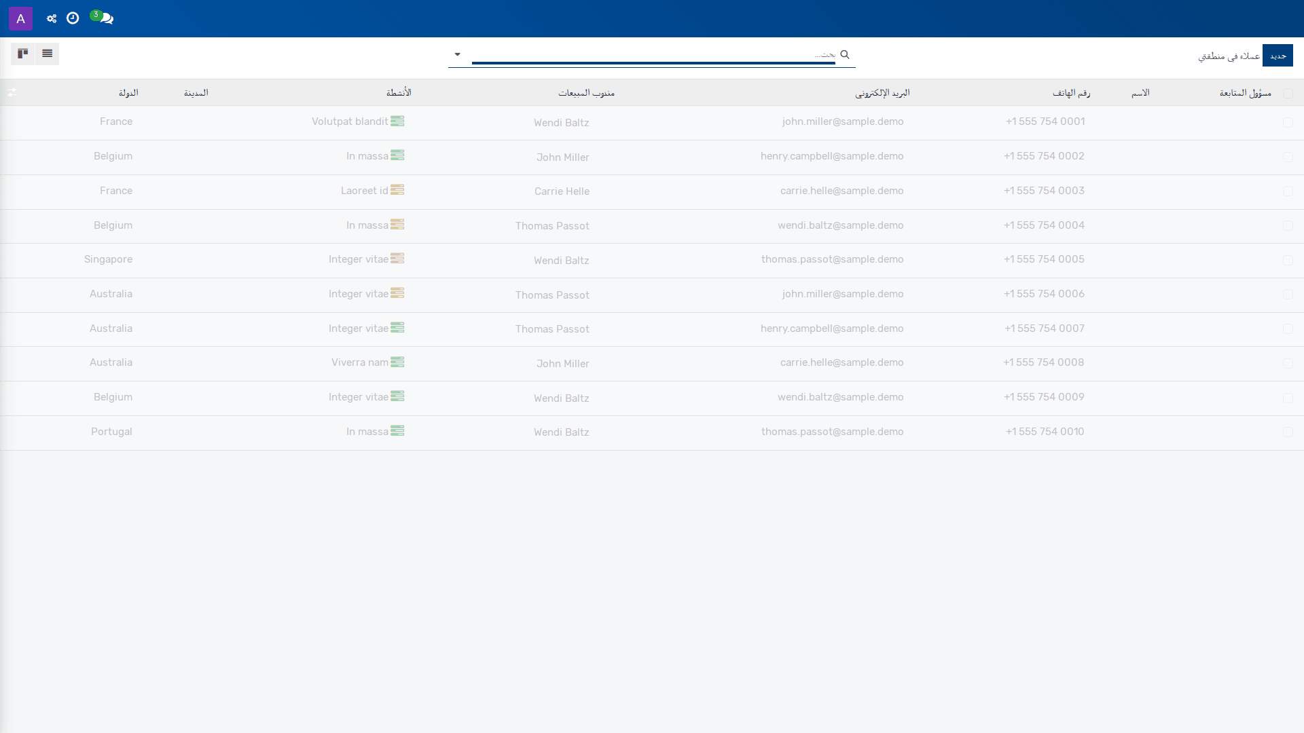The width and height of the screenshot is (1304, 733).
Task: Check the row with +1 555 754 0001
Action: point(1288,123)
